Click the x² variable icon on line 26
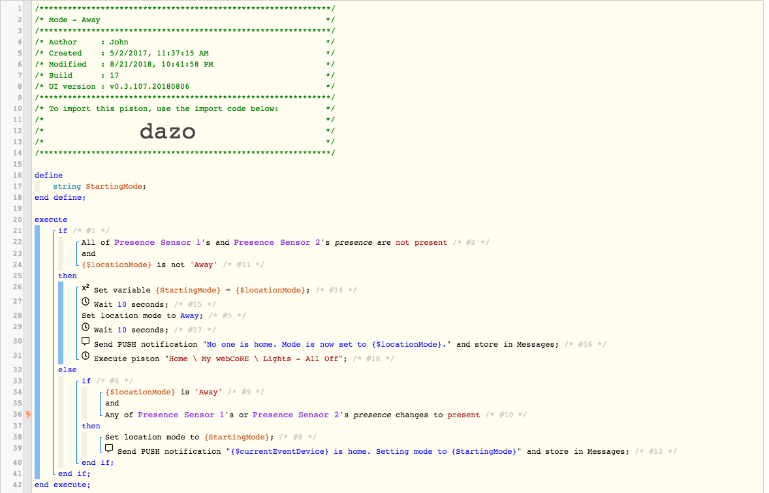The width and height of the screenshot is (769, 493). coord(86,288)
